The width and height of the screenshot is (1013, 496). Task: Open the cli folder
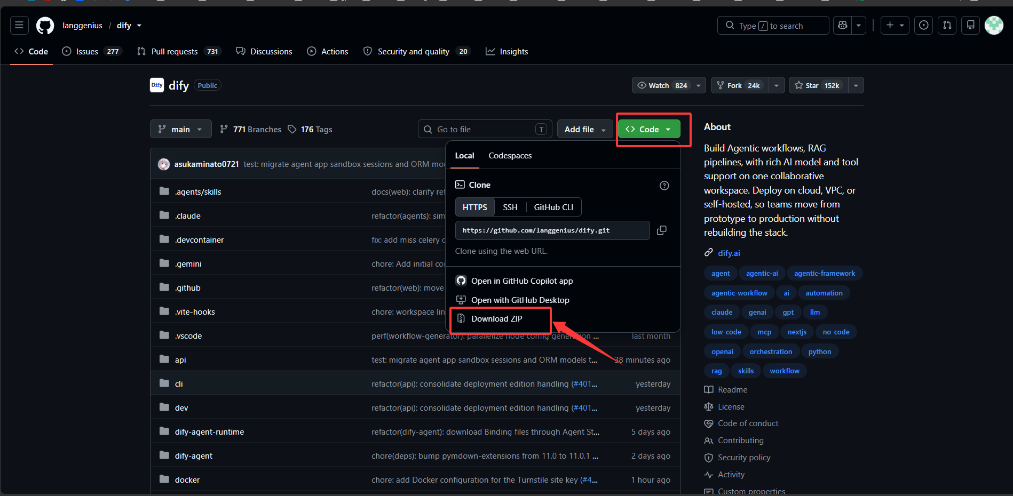pyautogui.click(x=179, y=384)
